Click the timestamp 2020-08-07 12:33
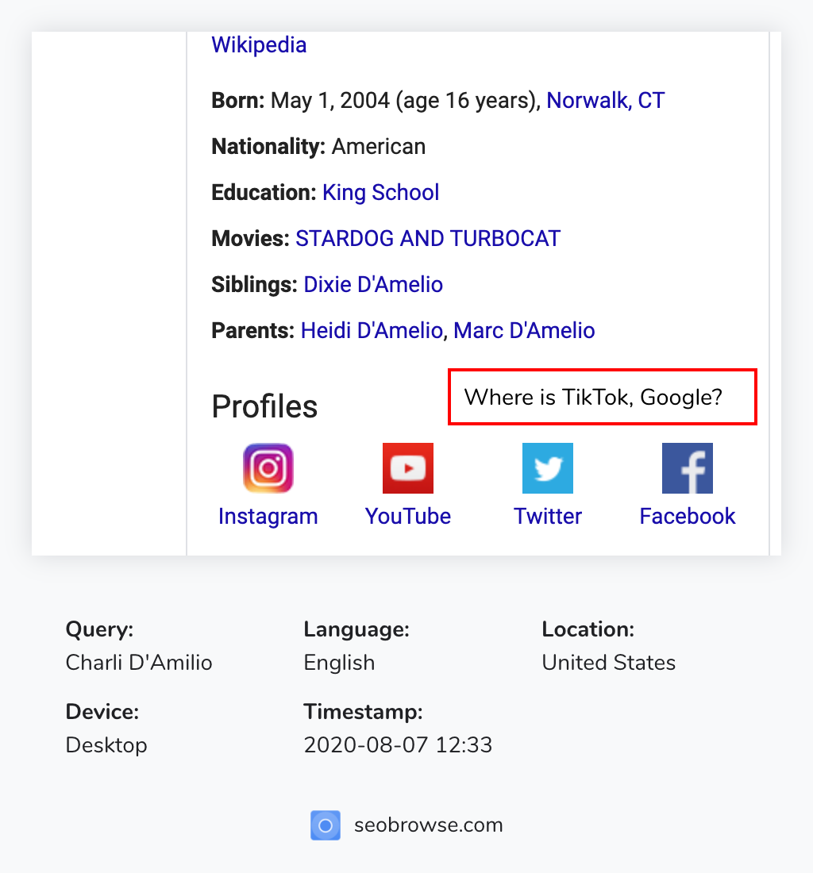This screenshot has width=813, height=873. pyautogui.click(x=398, y=744)
